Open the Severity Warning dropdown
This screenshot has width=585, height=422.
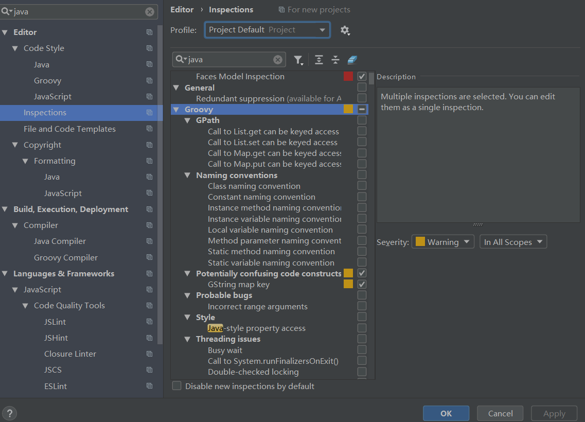[x=443, y=242]
